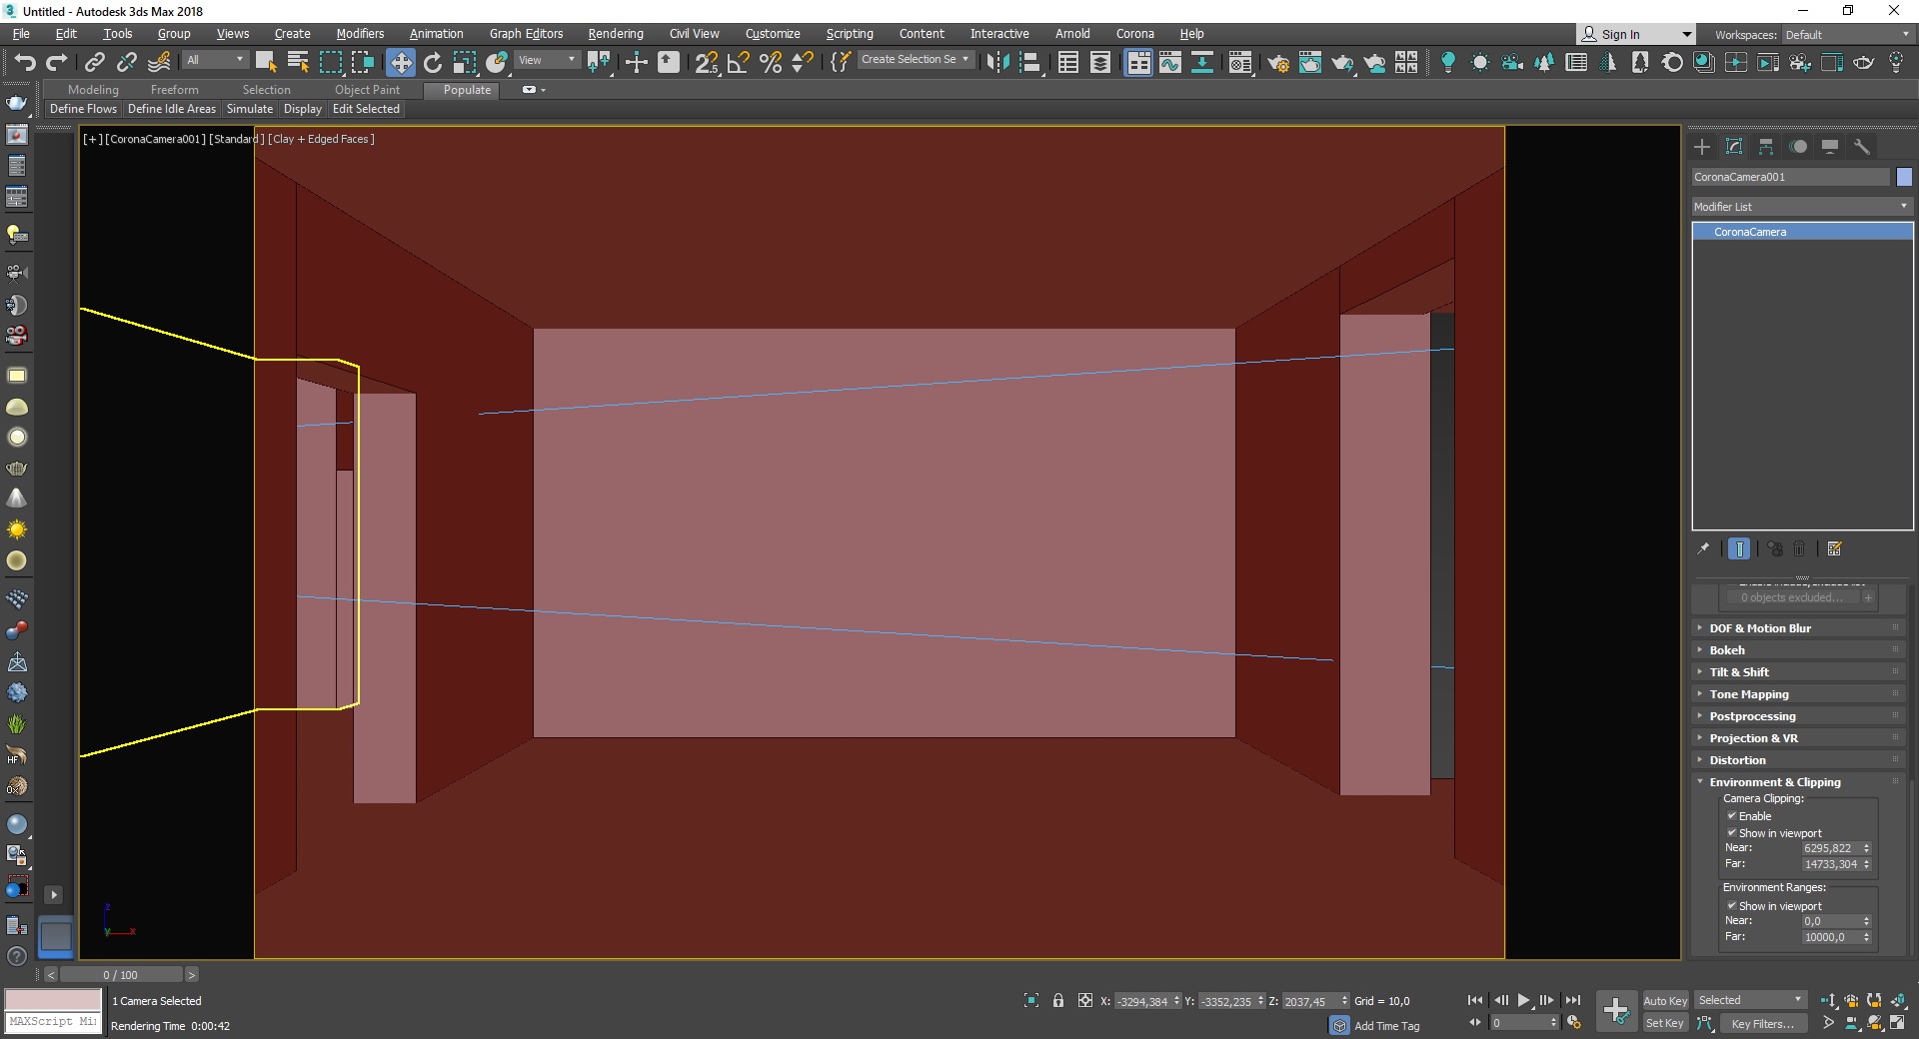Expand the Tilt & Shift rollout
The width and height of the screenshot is (1919, 1039).
[x=1800, y=672]
